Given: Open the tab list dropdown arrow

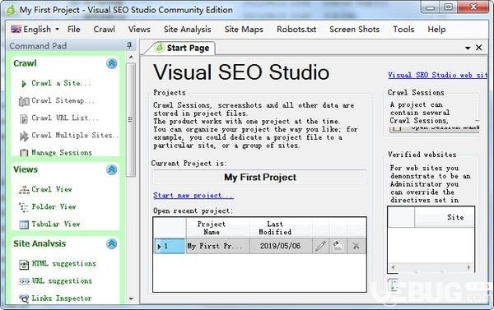Looking at the screenshot, I should pyautogui.click(x=468, y=49).
